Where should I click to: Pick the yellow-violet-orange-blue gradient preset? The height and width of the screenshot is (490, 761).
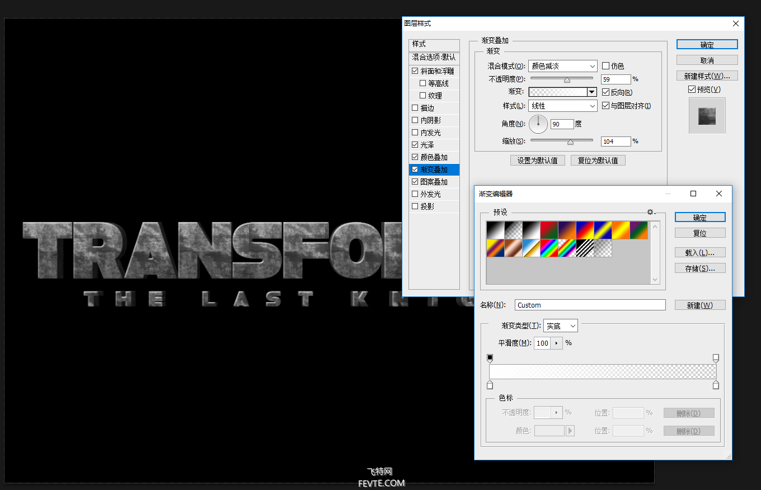495,248
